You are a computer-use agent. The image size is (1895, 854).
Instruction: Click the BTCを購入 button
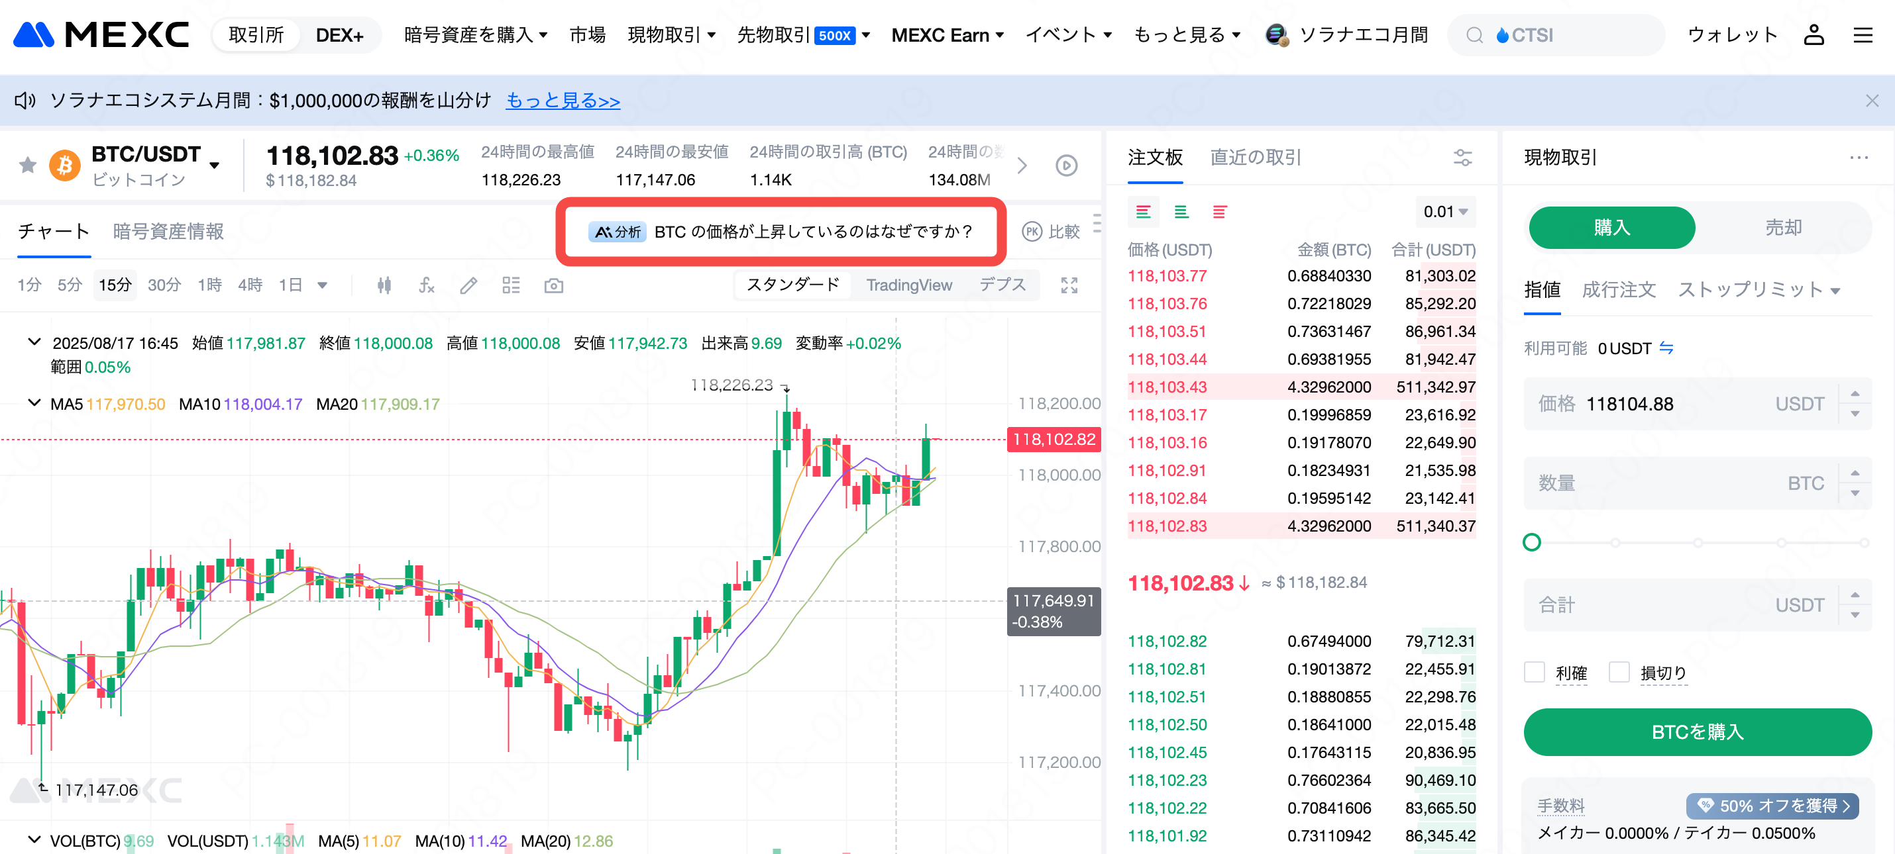coord(1697,732)
